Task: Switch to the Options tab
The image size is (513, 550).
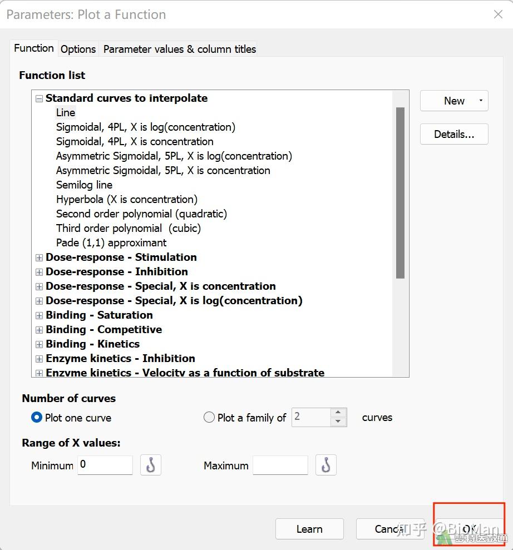Action: tap(78, 49)
